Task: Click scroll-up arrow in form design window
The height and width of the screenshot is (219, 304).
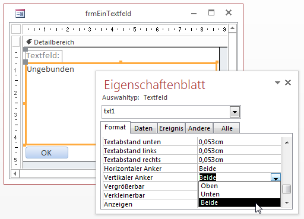Action: (x=232, y=28)
